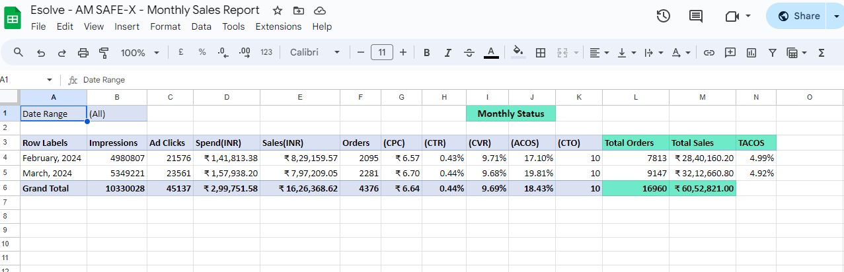Select the Monthly Status cell

click(x=511, y=114)
